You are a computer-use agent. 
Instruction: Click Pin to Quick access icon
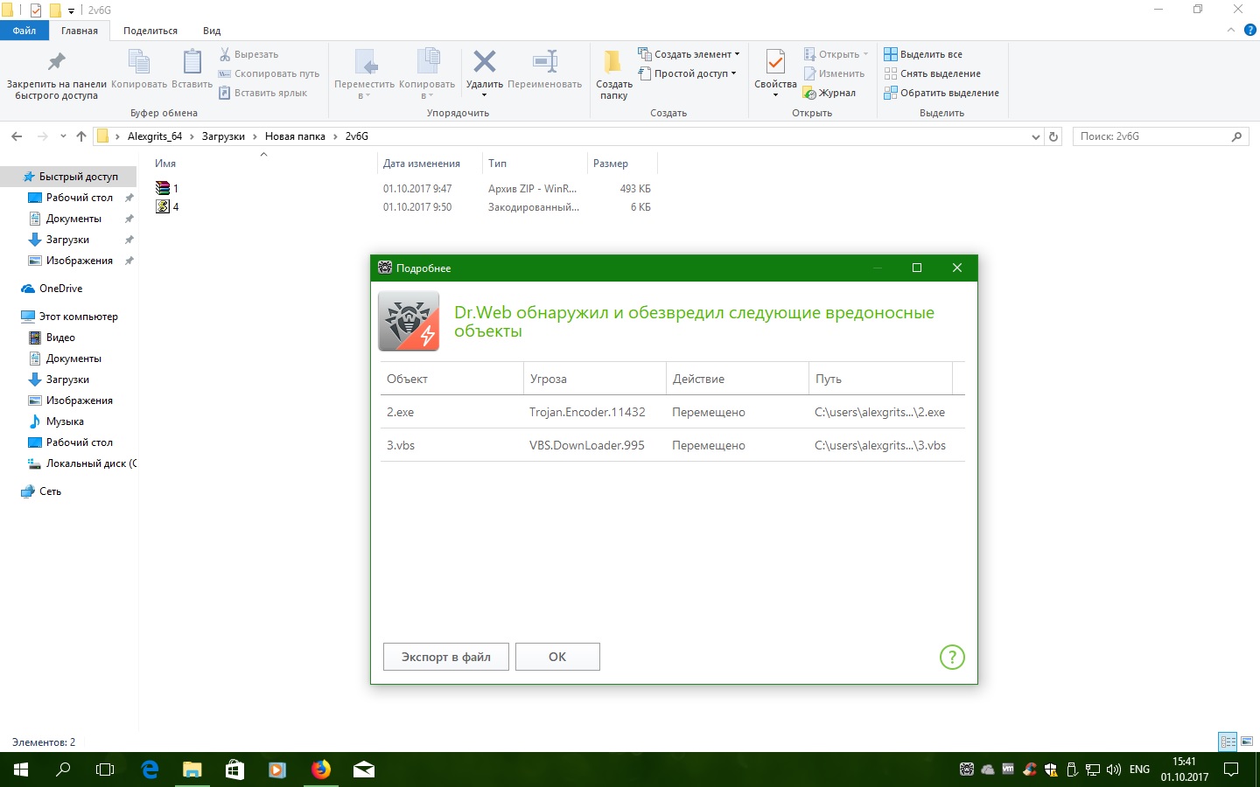point(56,63)
